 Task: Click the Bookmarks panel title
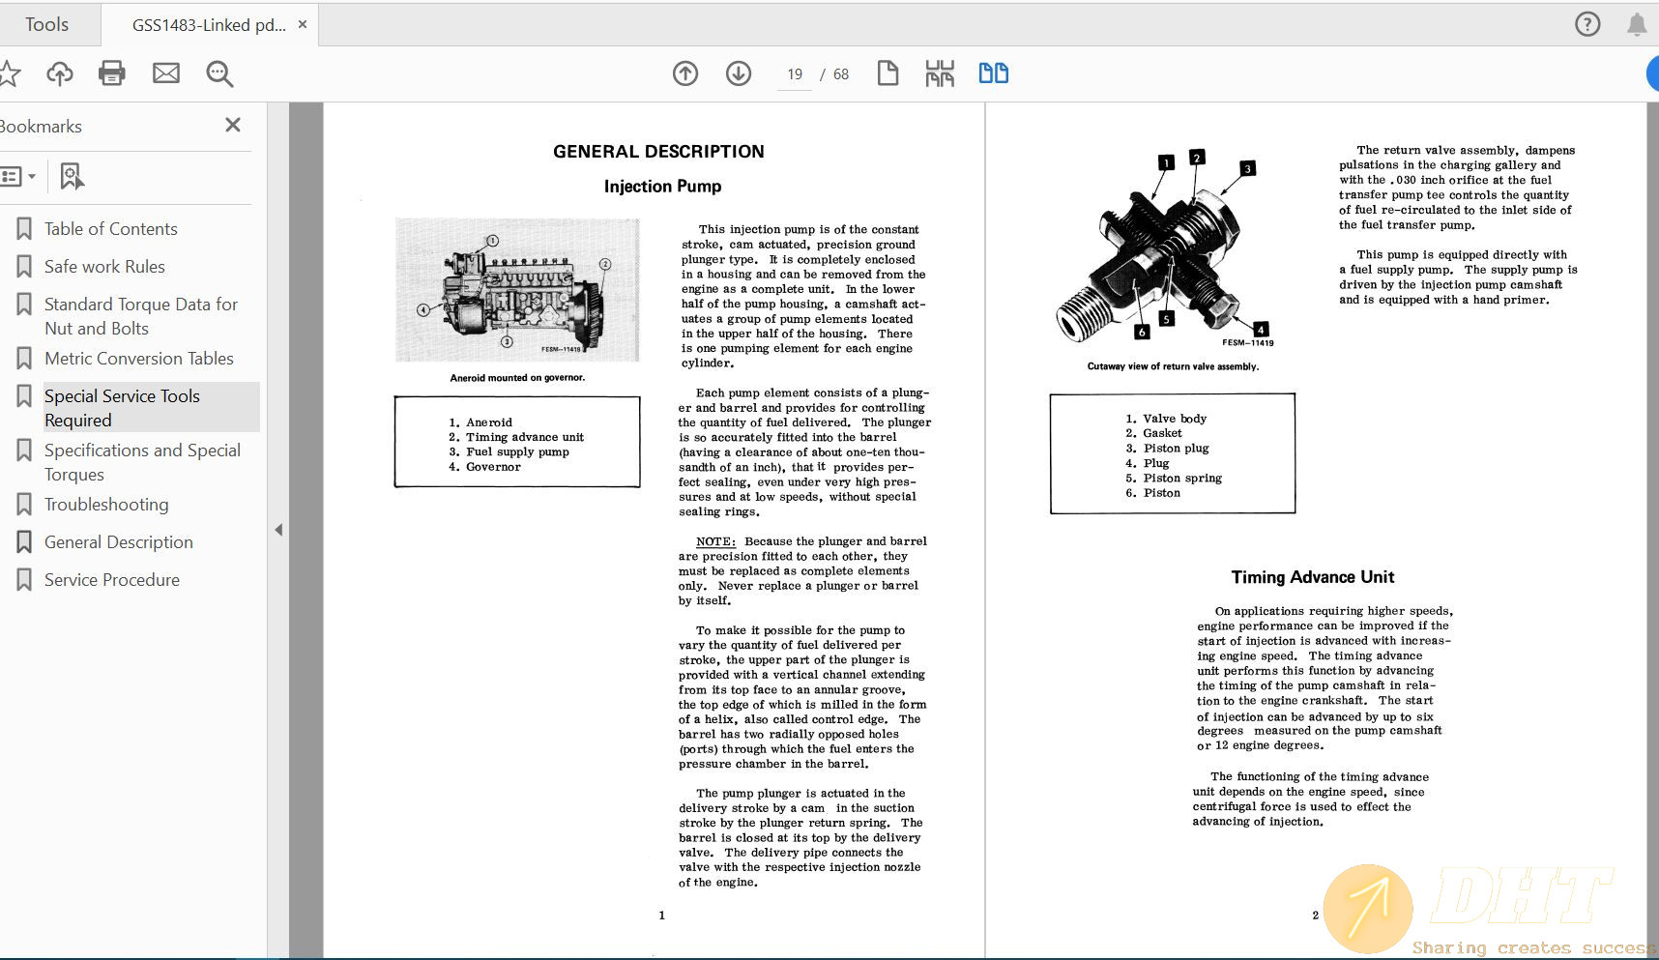pos(41,127)
